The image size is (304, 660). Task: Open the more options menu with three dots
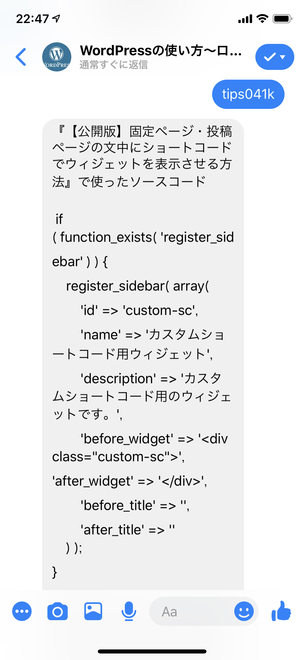click(22, 611)
